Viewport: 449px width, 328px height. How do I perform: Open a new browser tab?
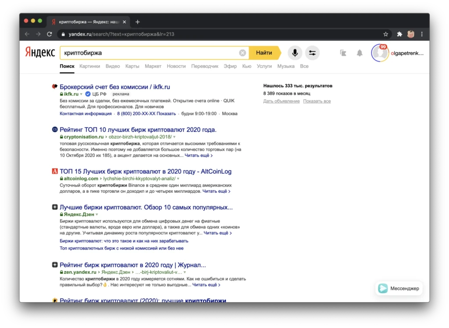(x=137, y=22)
